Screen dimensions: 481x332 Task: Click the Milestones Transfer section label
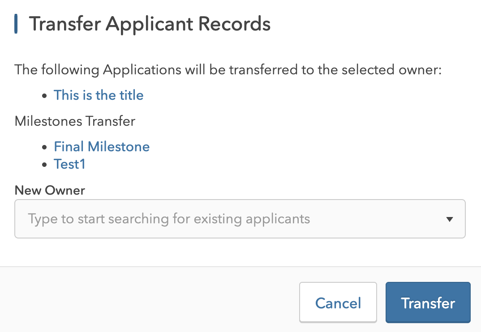75,121
